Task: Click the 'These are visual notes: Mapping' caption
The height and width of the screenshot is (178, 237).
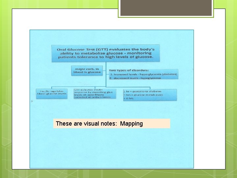Action: (x=112, y=124)
